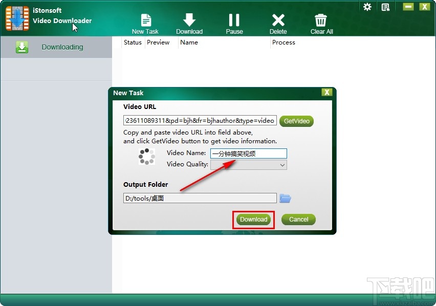Click the Status column header
436x306 pixels.
[132, 42]
